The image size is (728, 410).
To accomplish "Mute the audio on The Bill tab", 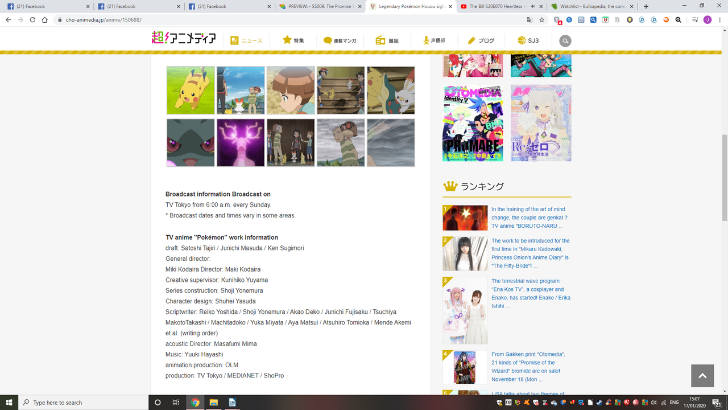I will coord(533,6).
